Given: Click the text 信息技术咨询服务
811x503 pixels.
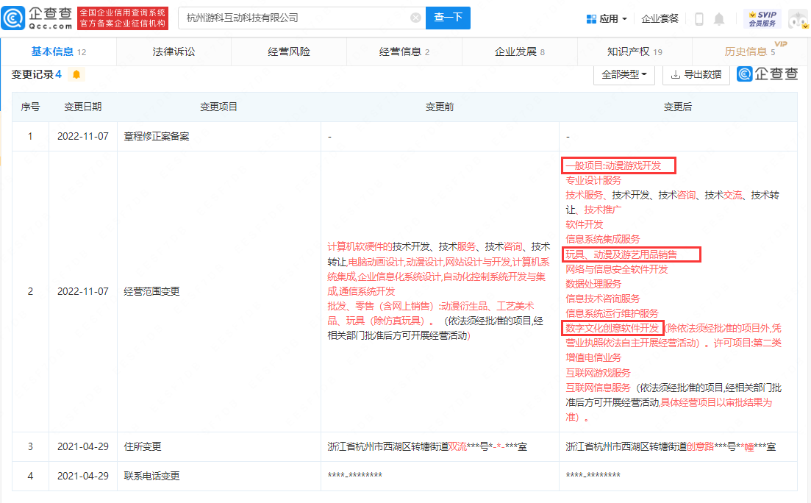Looking at the screenshot, I should (603, 299).
